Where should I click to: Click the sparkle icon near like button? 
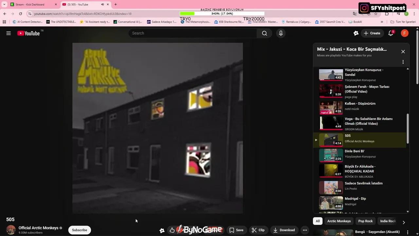[x=162, y=230]
